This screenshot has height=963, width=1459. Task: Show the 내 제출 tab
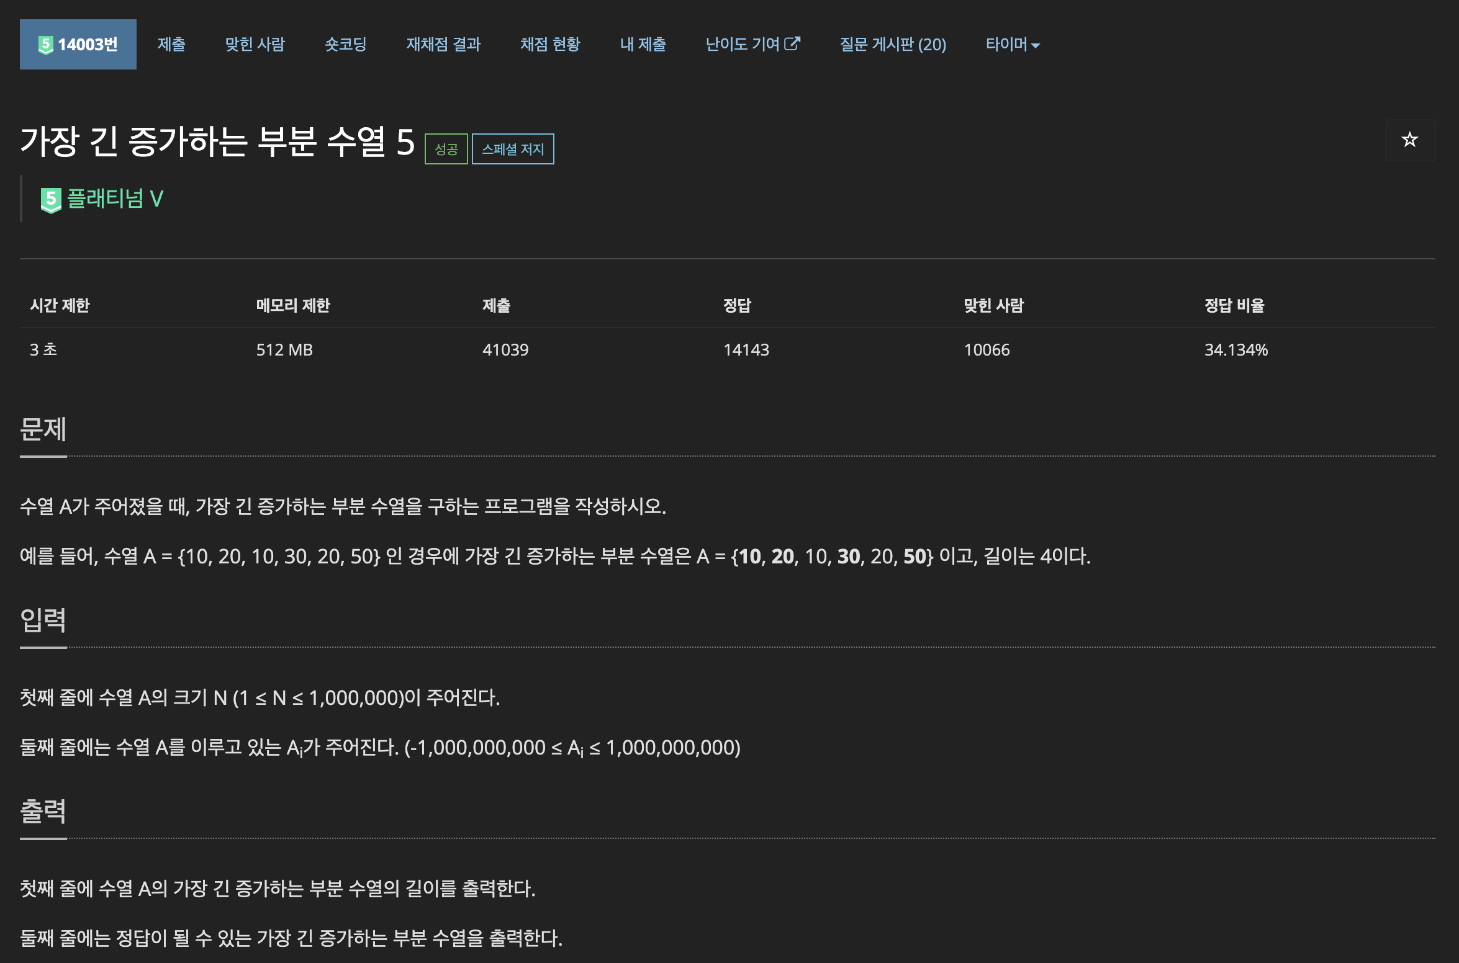pyautogui.click(x=643, y=45)
